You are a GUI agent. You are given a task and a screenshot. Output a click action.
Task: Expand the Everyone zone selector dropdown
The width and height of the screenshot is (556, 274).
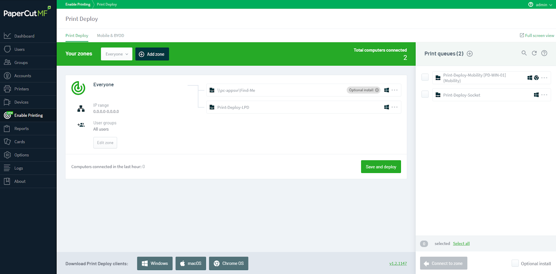tap(117, 54)
